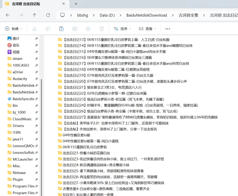
Task: Open 图片 (Pictures) in the sidebar
Action: pyautogui.click(x=16, y=39)
